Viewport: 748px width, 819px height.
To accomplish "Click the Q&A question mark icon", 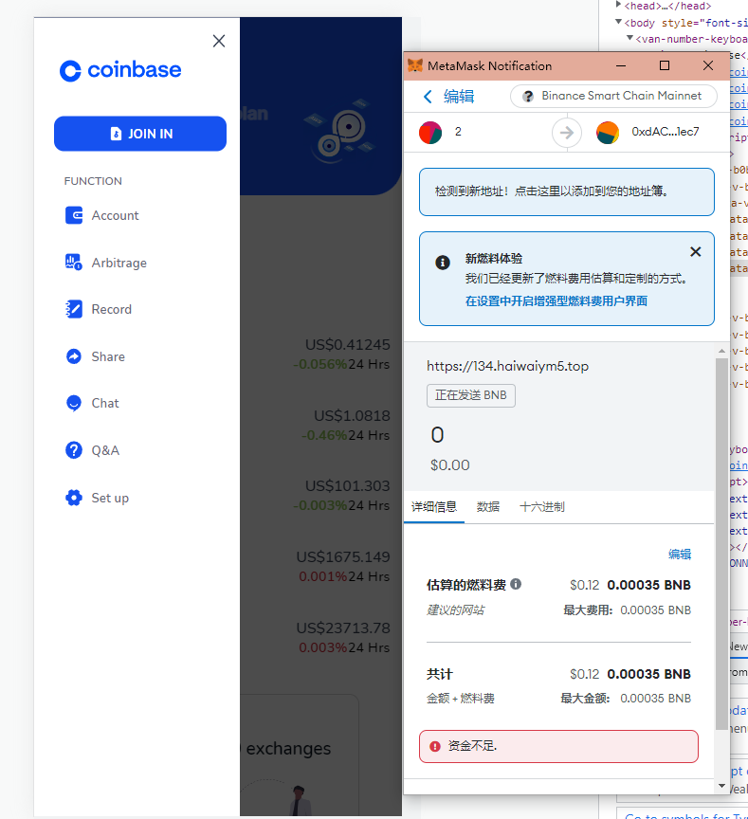I will coord(74,450).
